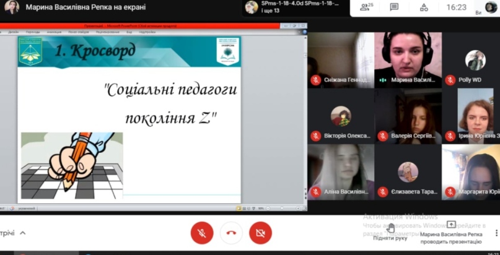This screenshot has height=255, width=500.
Task: Click your profile avatar in top bar
Action: 491,7
